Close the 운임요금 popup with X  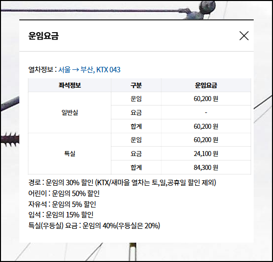[244, 36]
